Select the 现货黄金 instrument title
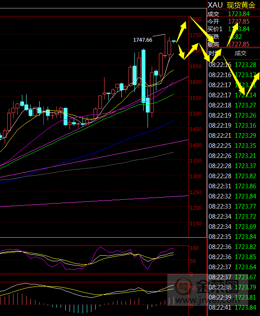260x316 pixels. tap(241, 5)
